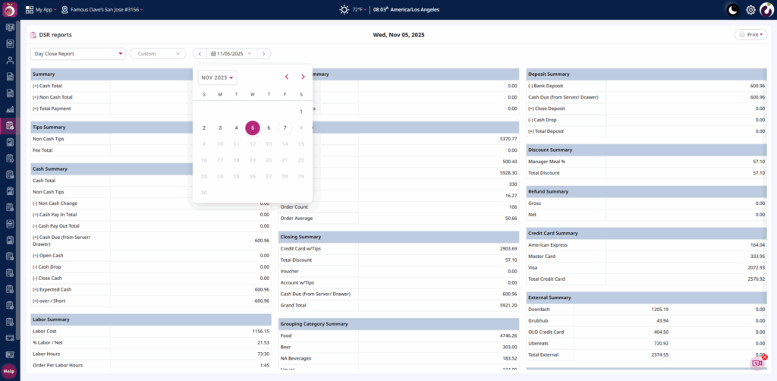Click the Help button in sidebar
Viewport: 777px width, 381px height.
(9, 371)
